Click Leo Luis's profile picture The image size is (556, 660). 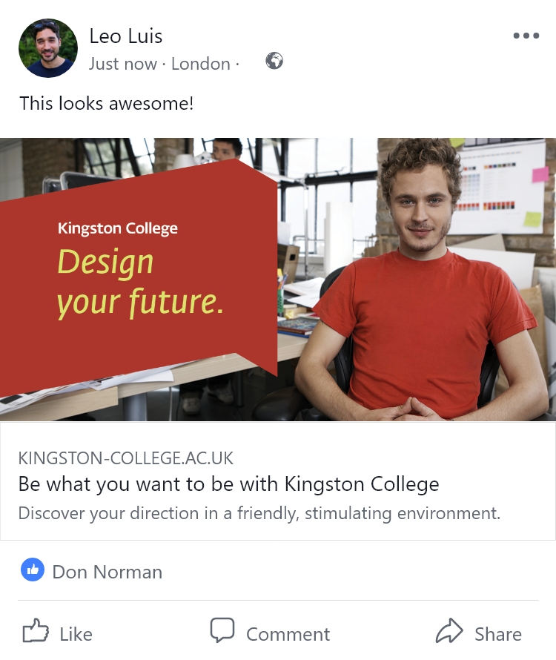pos(48,48)
